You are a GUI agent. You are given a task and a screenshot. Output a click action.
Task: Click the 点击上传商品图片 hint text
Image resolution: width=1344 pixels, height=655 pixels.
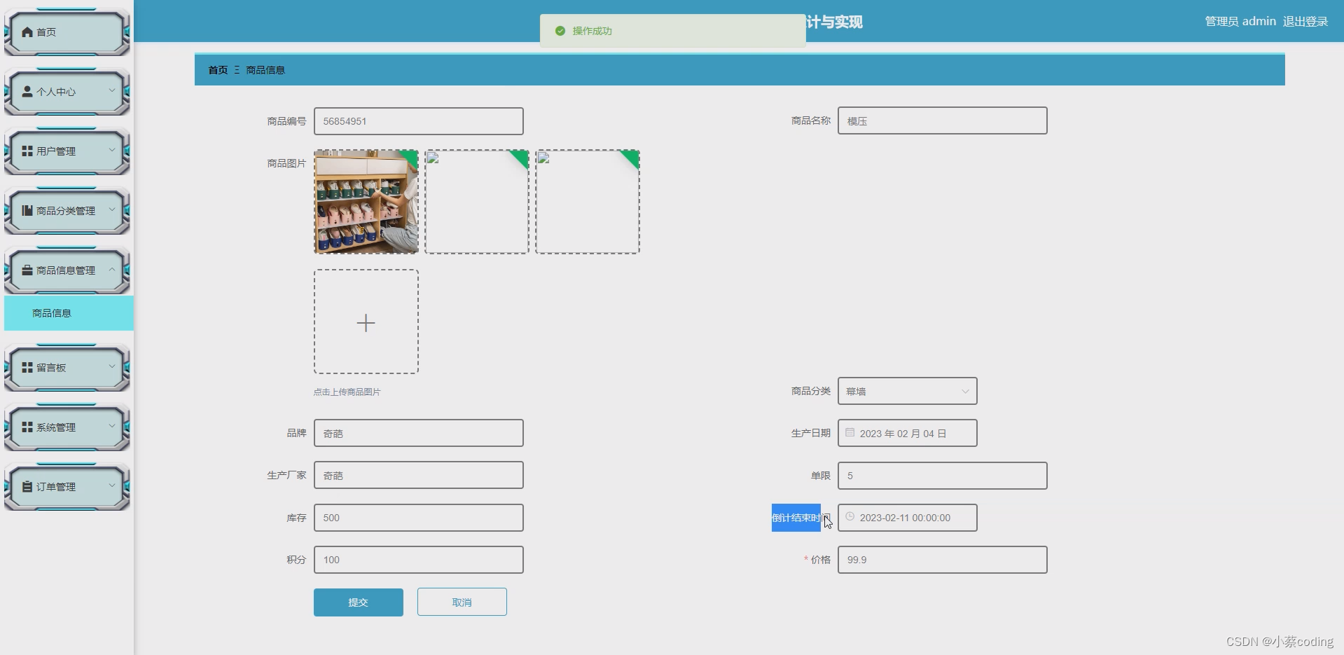(347, 392)
